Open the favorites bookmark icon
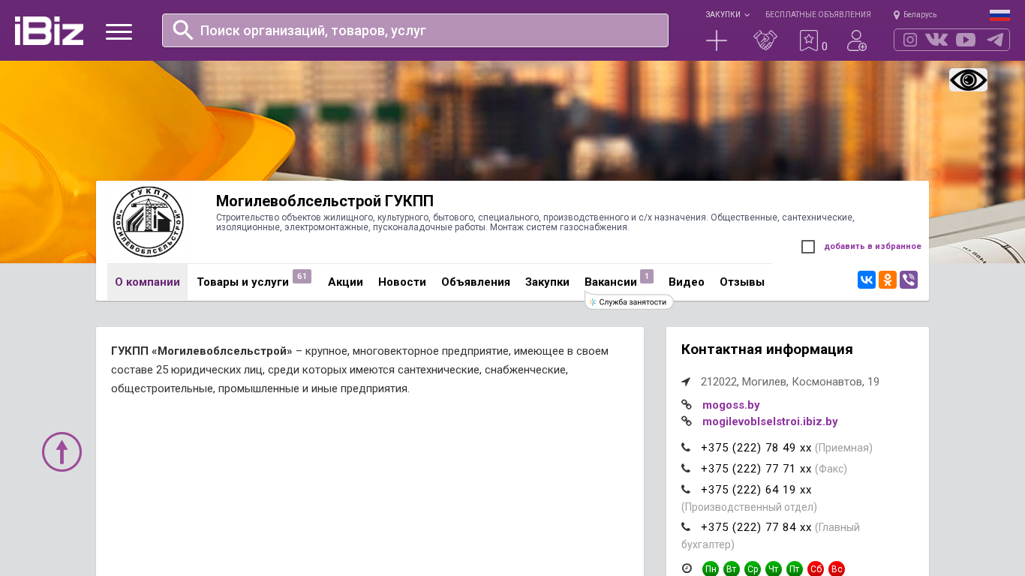The width and height of the screenshot is (1025, 576). [809, 40]
